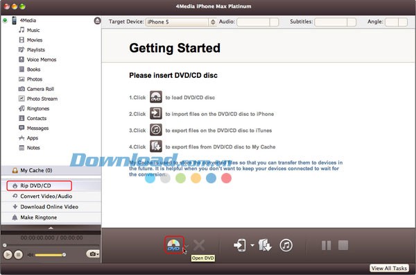Click the Please insert DVD/CD disc text
Image resolution: width=416 pixels, height=275 pixels.
point(173,76)
